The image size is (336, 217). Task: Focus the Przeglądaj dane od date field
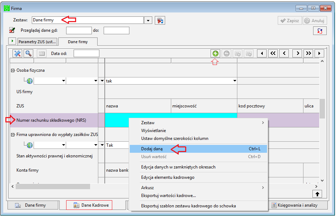coord(79,31)
